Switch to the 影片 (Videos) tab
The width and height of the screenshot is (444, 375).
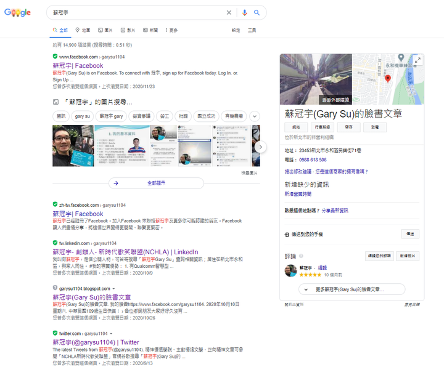coord(128,30)
